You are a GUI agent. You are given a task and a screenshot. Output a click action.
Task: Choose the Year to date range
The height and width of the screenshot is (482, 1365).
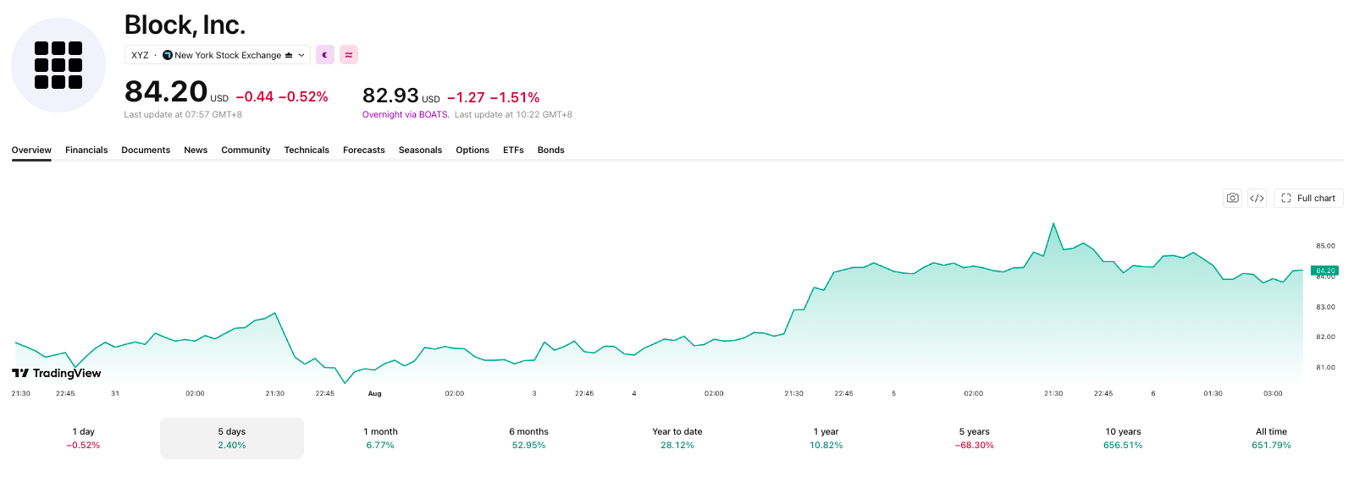click(x=677, y=438)
